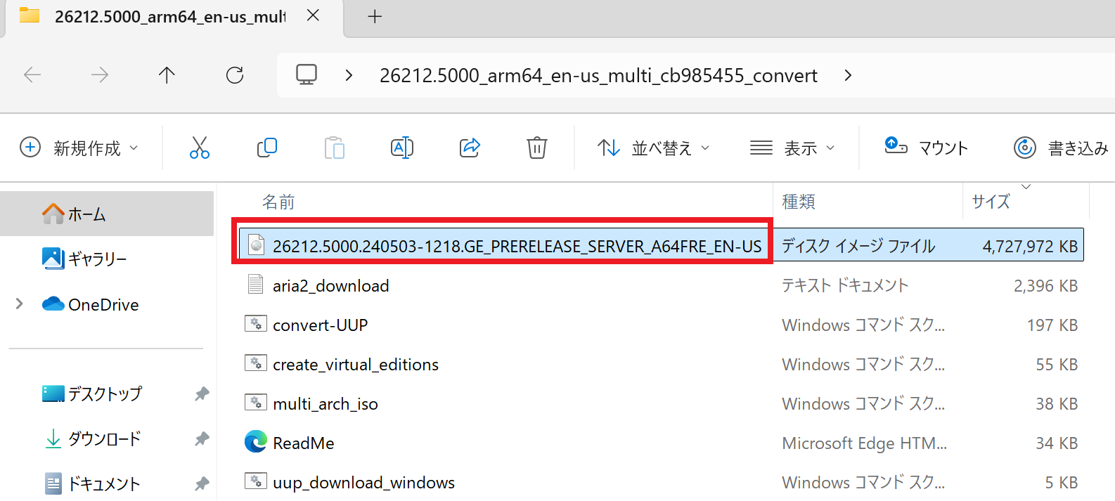Click the create_virtual_editions script icon
The image size is (1115, 501).
coord(255,363)
